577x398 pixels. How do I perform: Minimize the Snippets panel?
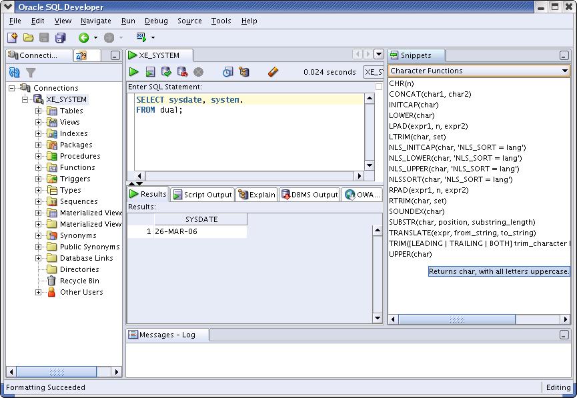tap(564, 55)
